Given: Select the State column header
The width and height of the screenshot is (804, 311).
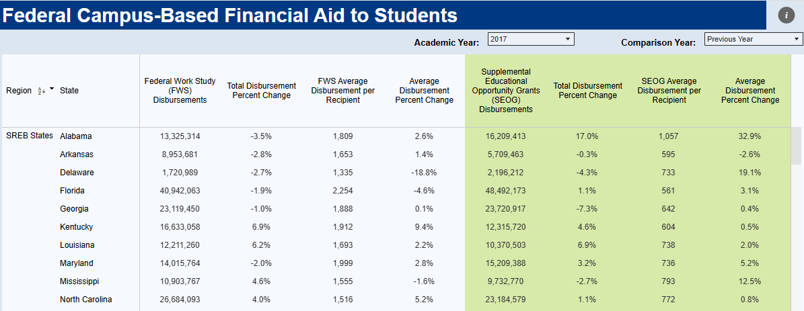Looking at the screenshot, I should [69, 91].
